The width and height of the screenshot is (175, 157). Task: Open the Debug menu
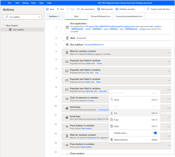point(25,3)
